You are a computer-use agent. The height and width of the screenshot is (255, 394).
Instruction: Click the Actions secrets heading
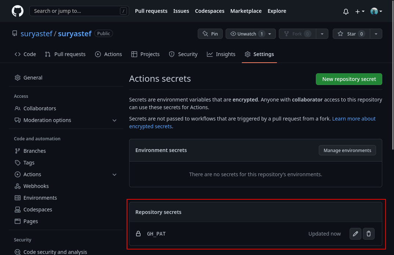pos(160,79)
